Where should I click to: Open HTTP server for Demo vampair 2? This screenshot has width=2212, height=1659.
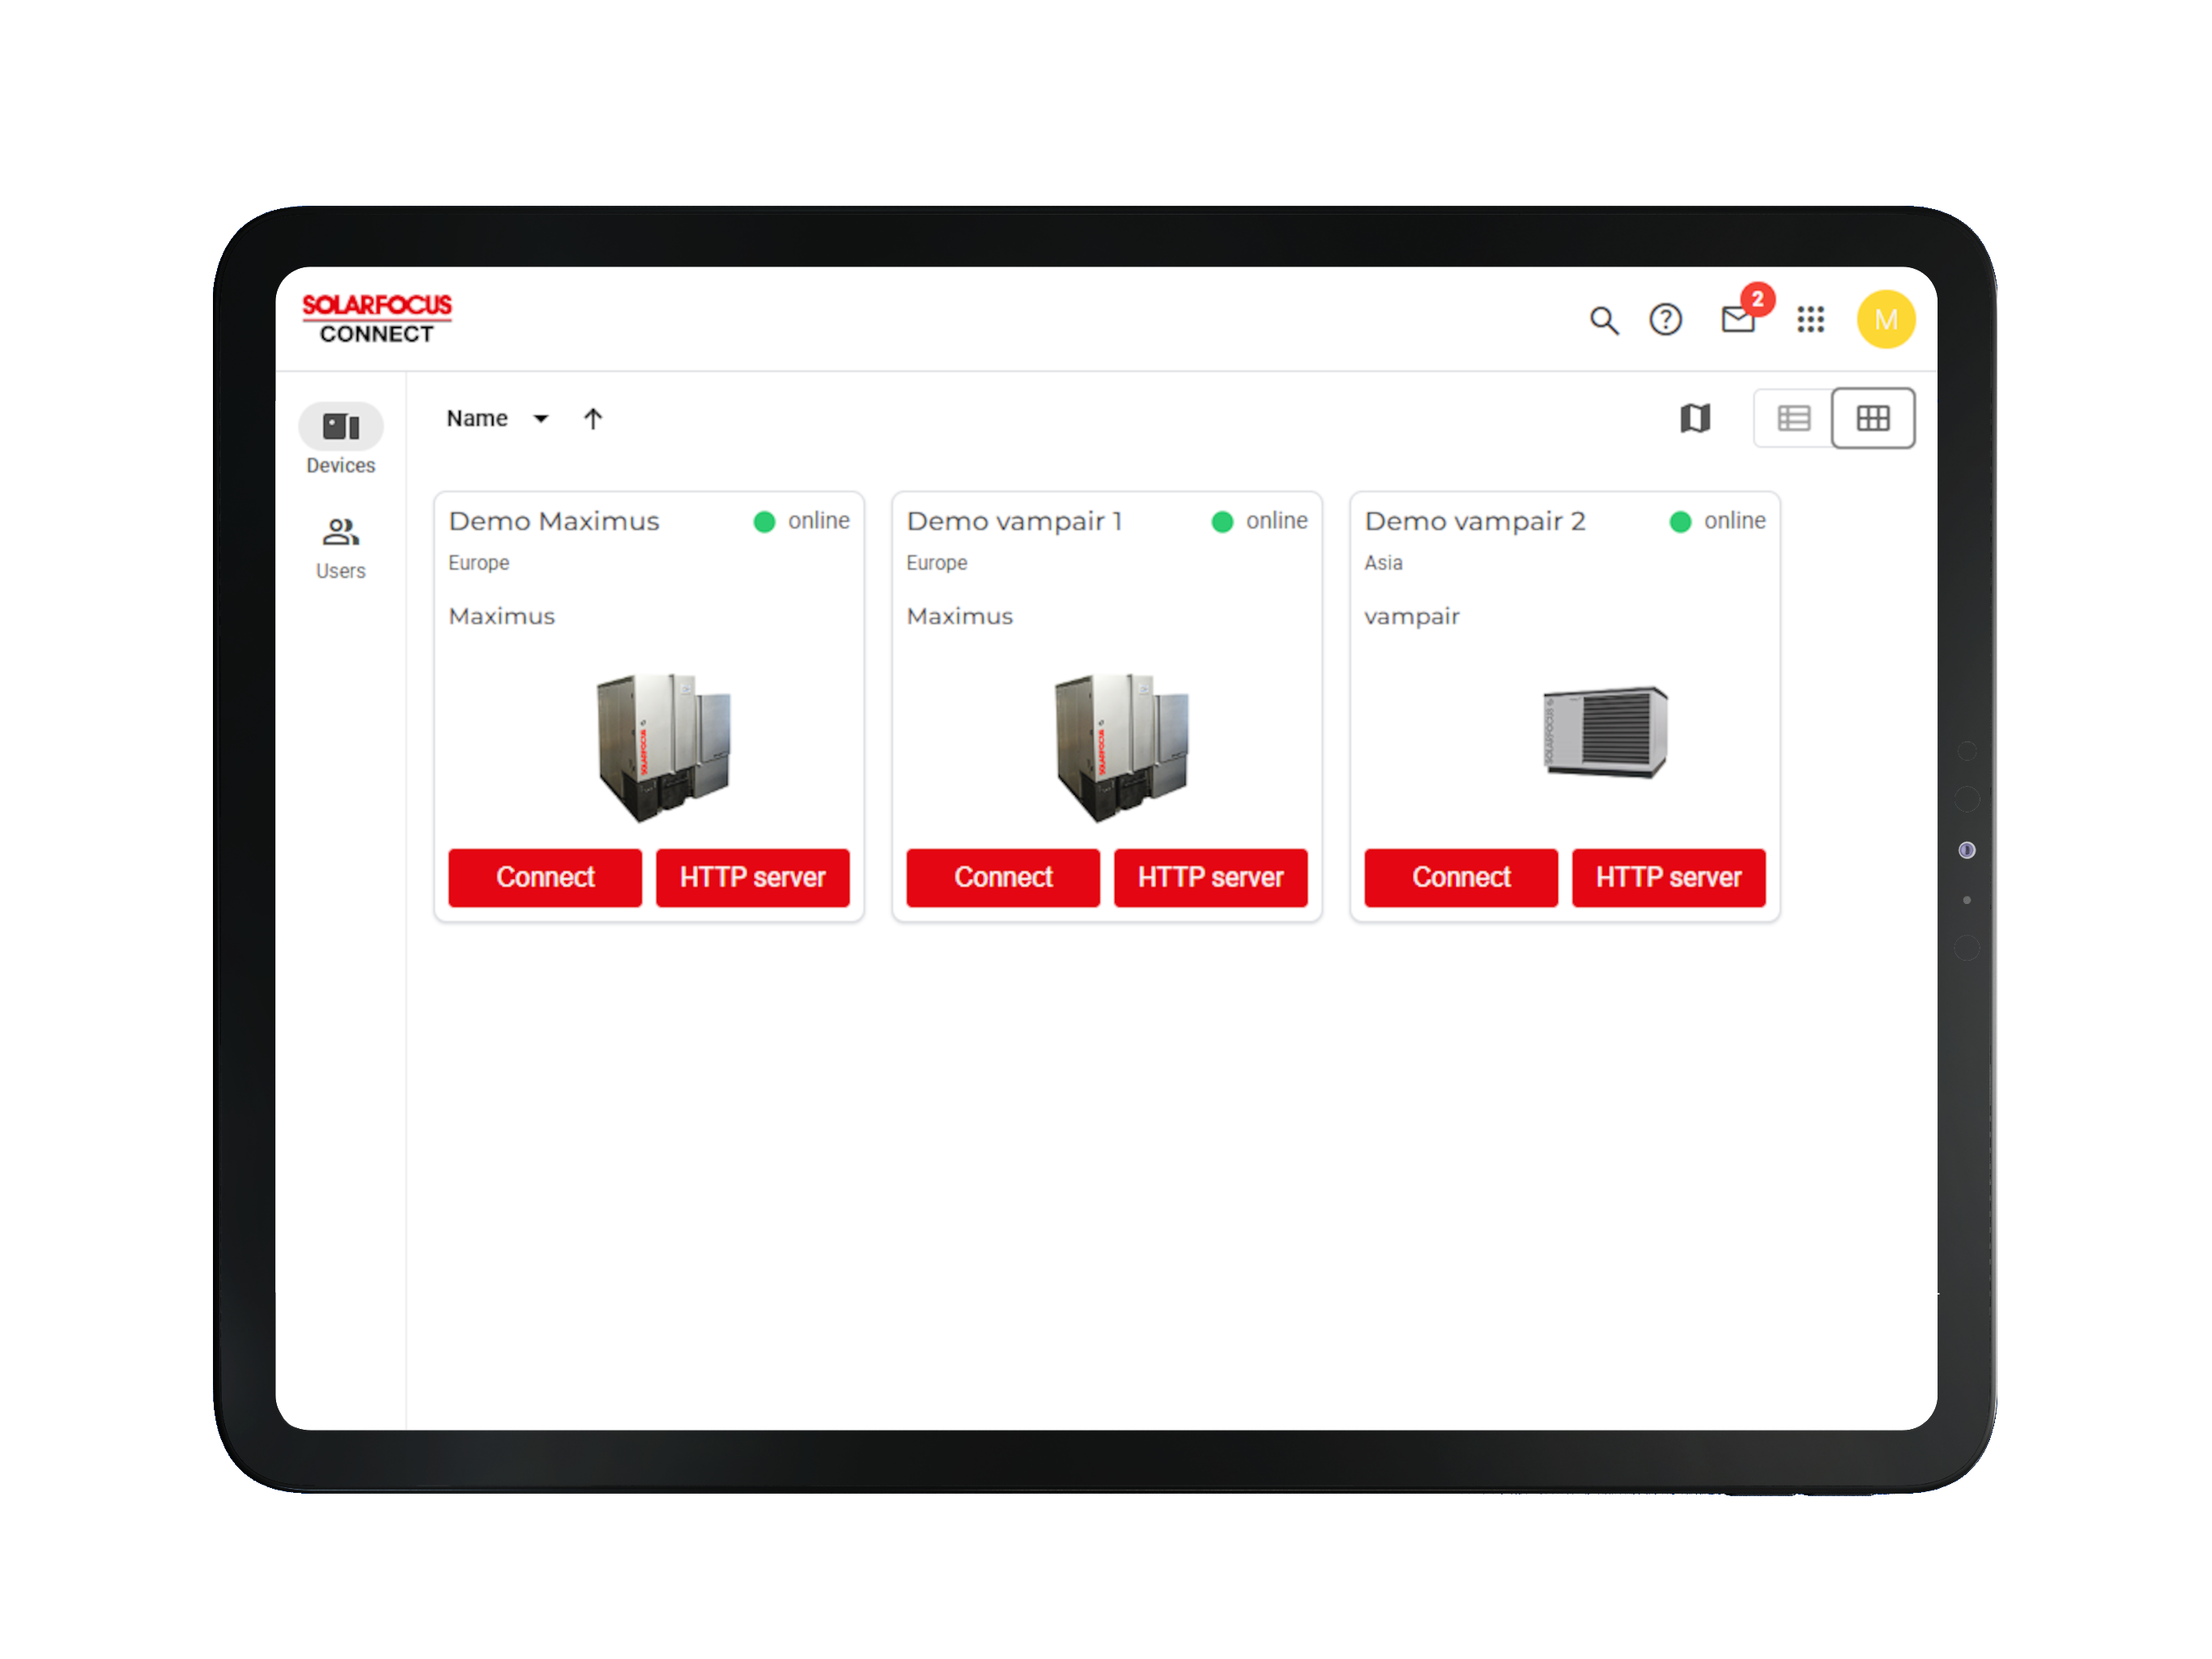pyautogui.click(x=1668, y=877)
